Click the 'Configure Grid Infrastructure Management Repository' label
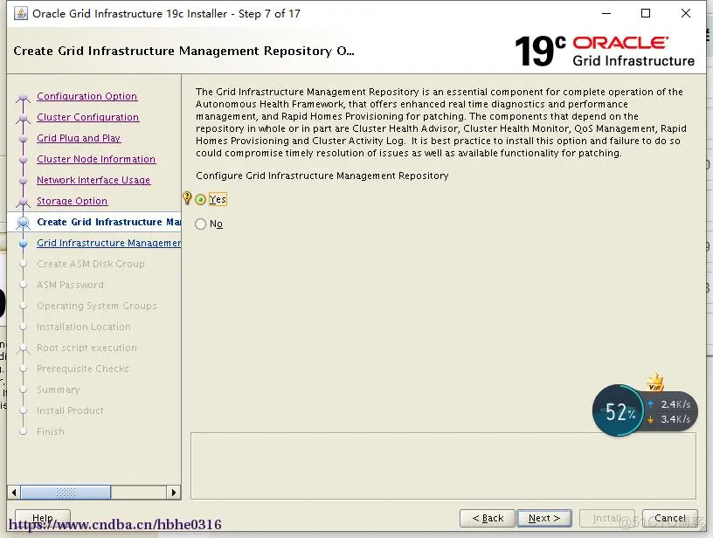The image size is (713, 538). point(322,176)
